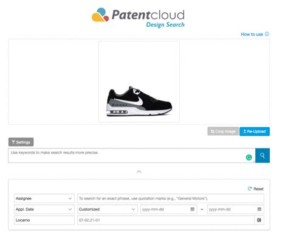The height and width of the screenshot is (244, 288).
Task: Open the Appl. Date dropdown
Action: [44, 209]
